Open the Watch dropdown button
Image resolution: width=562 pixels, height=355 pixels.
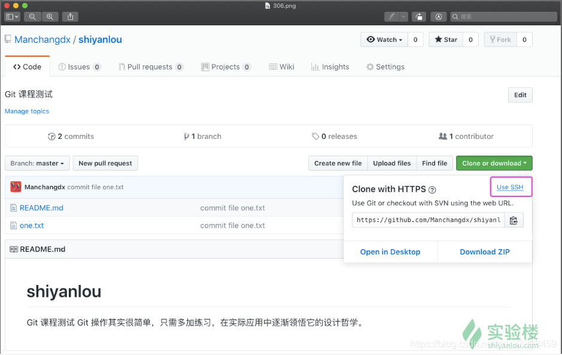click(384, 40)
